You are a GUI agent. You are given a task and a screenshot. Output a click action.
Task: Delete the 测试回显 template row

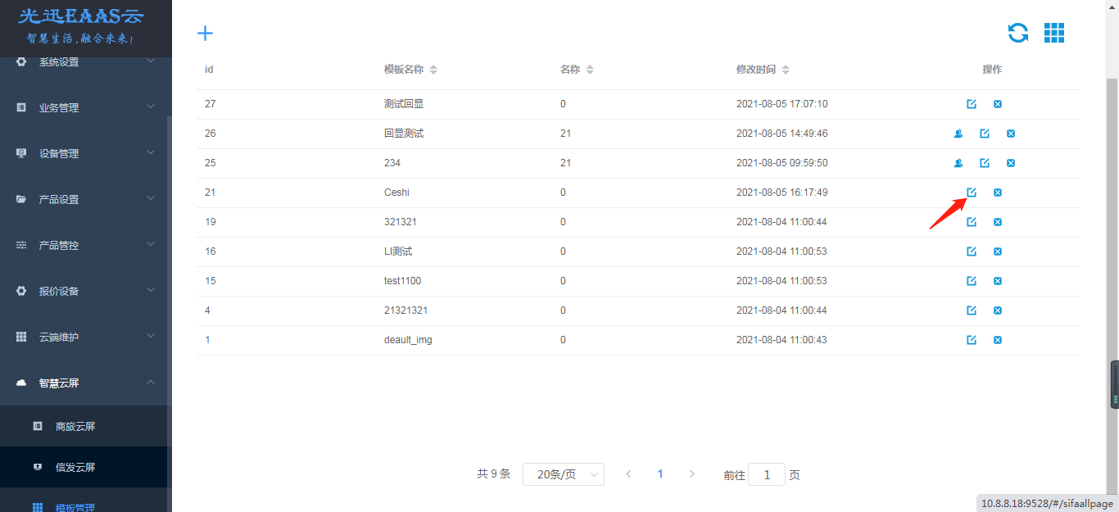click(998, 104)
